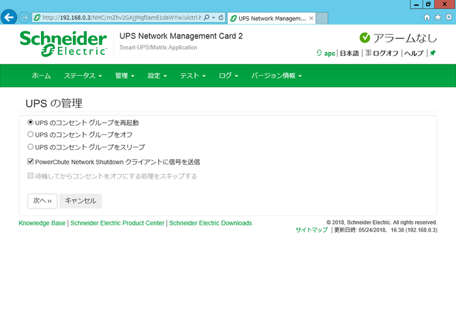Open the address bar dropdown arrow
Viewport: 456px width, 324px height.
pos(214,18)
